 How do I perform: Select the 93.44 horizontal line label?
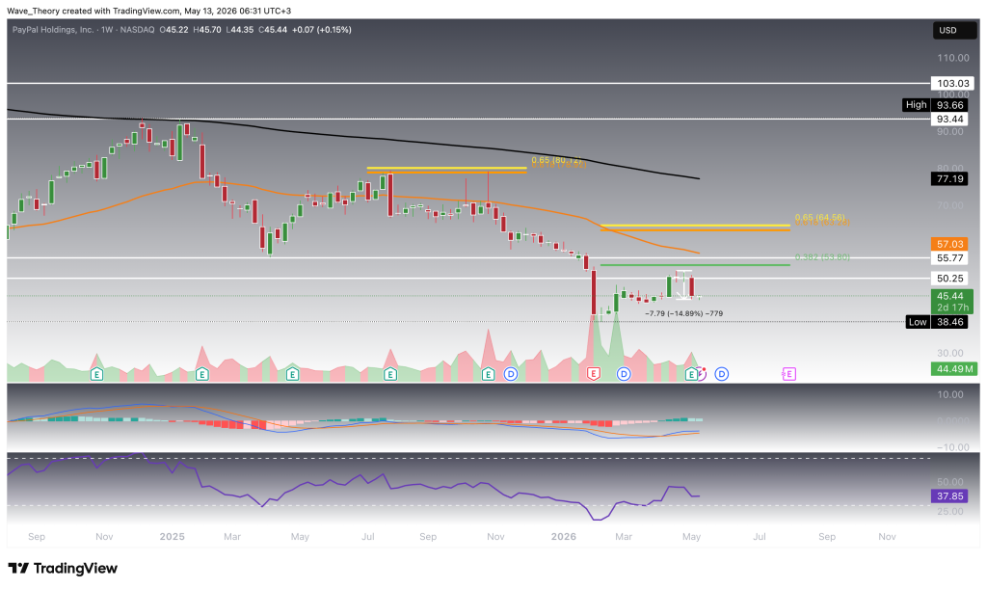[950, 119]
